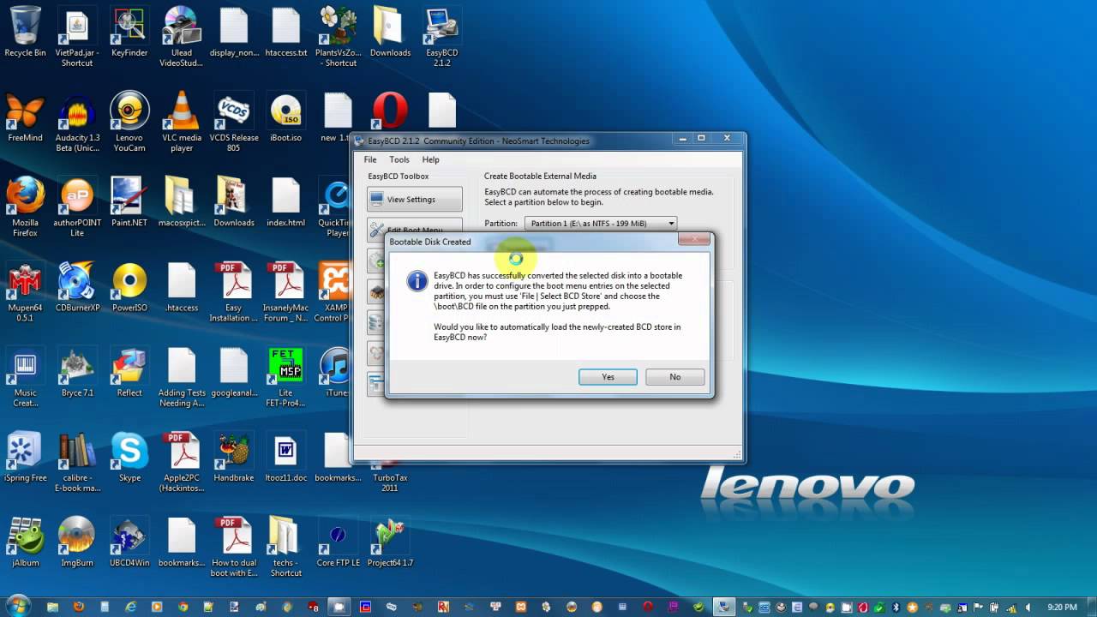
Task: Select authorPOINT Lite desktop icon
Action: (x=77, y=207)
